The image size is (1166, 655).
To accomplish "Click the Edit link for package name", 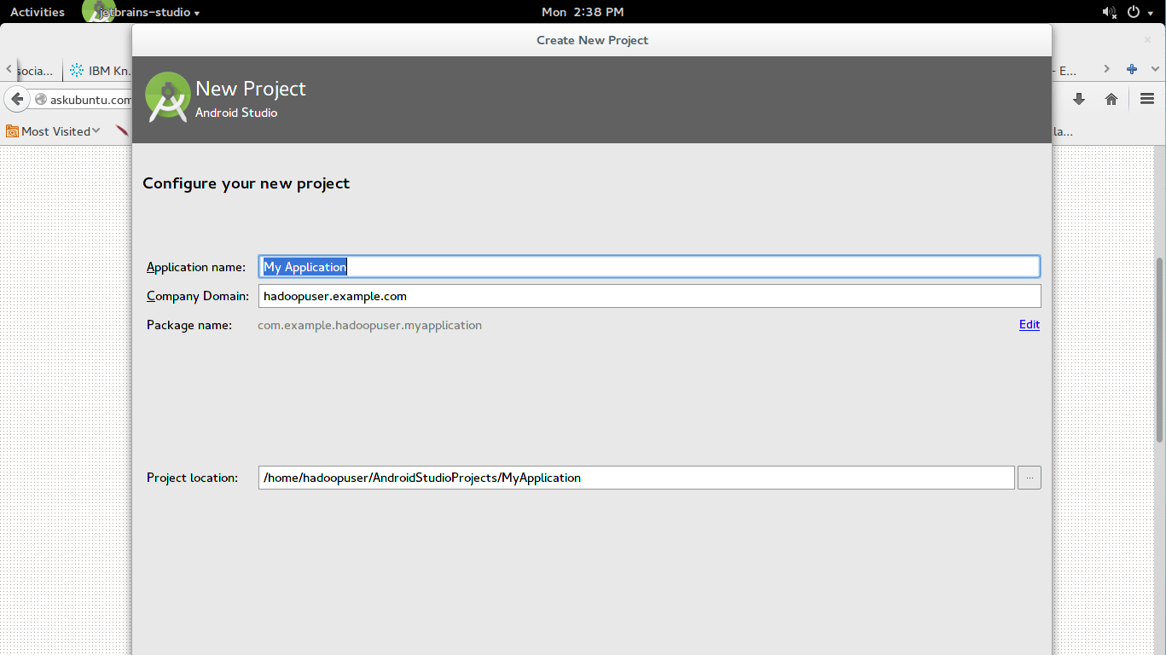I will pyautogui.click(x=1030, y=325).
